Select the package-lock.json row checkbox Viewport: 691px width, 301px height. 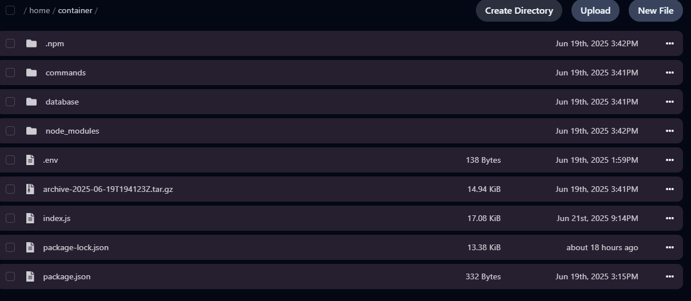pyautogui.click(x=10, y=247)
